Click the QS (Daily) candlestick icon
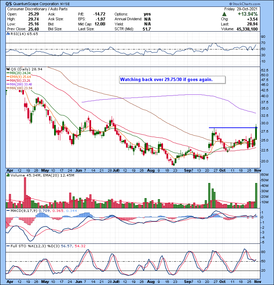 point(8,69)
